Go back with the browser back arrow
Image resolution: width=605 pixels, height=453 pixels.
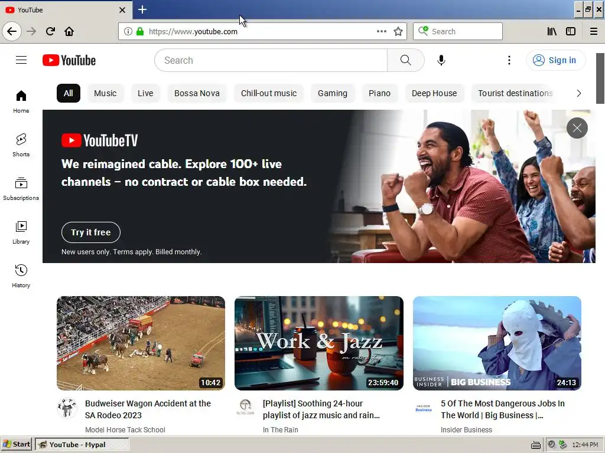tap(12, 31)
